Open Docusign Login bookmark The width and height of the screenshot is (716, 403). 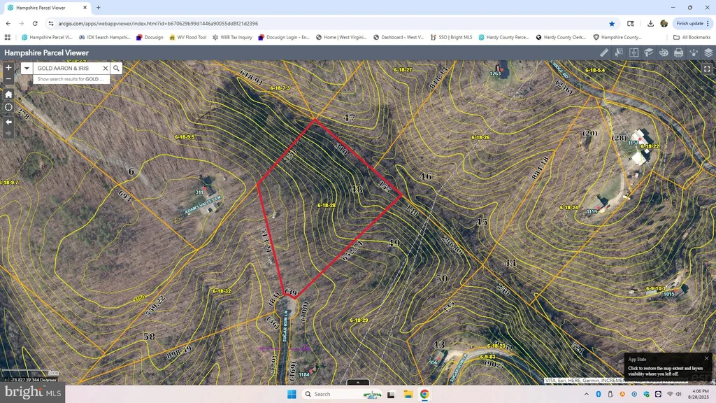point(284,37)
